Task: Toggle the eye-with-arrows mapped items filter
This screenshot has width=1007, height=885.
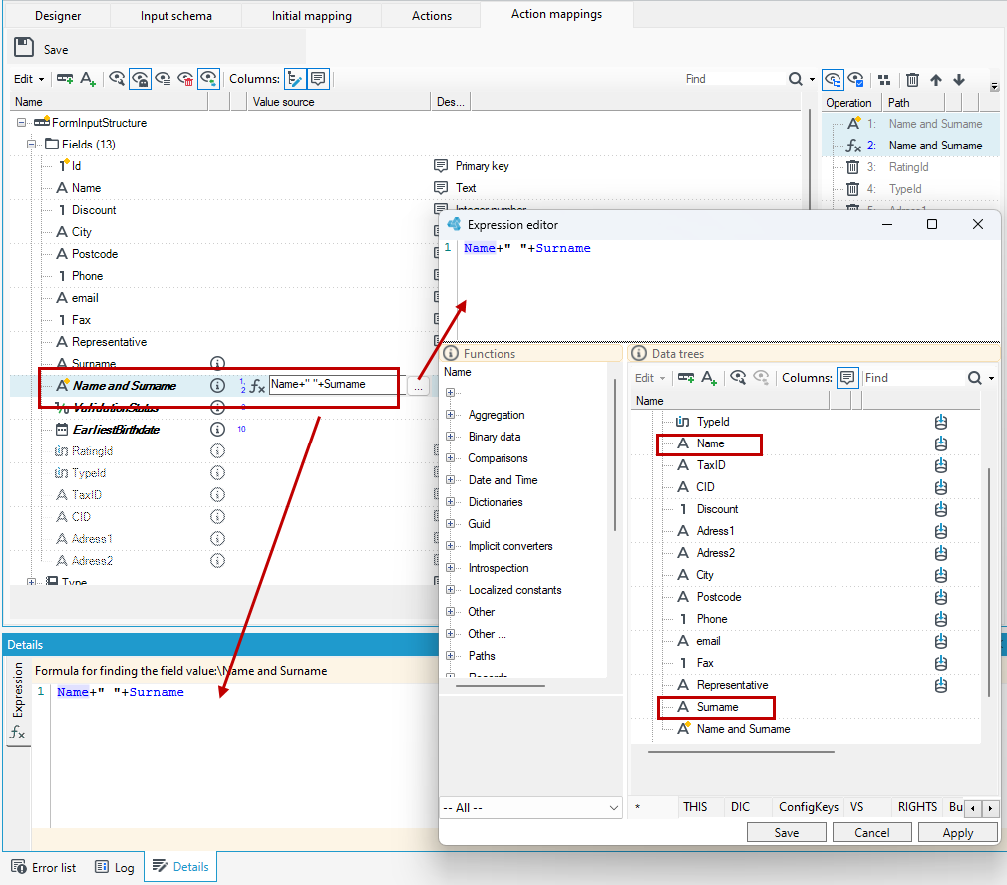Action: coord(208,79)
